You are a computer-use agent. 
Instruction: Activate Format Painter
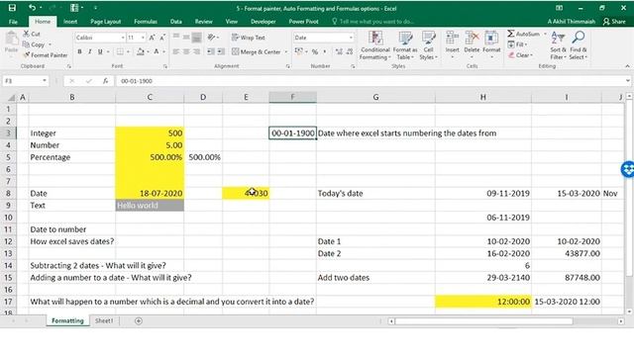(x=46, y=55)
